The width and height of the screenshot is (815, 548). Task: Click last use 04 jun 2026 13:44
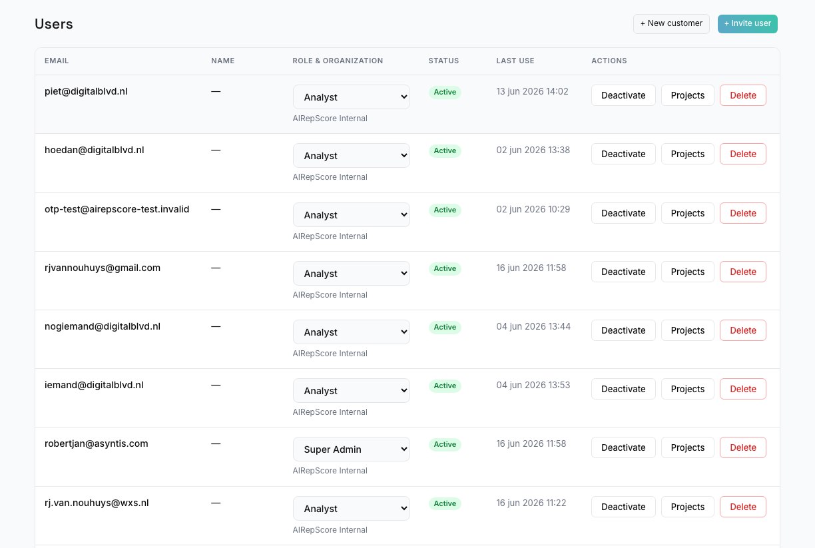[x=533, y=326]
